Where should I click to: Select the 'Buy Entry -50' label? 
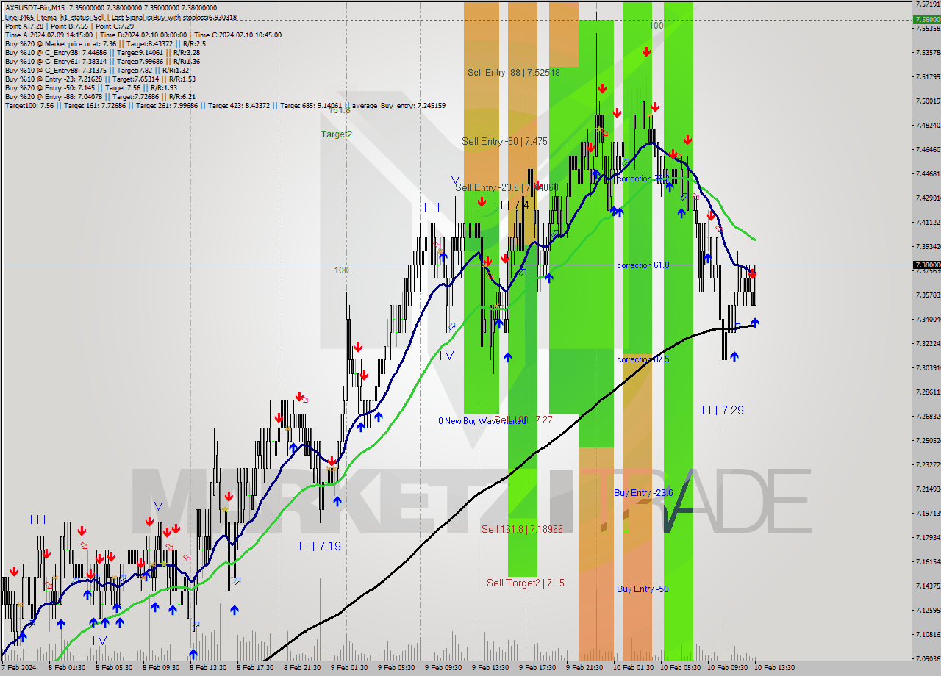click(643, 589)
